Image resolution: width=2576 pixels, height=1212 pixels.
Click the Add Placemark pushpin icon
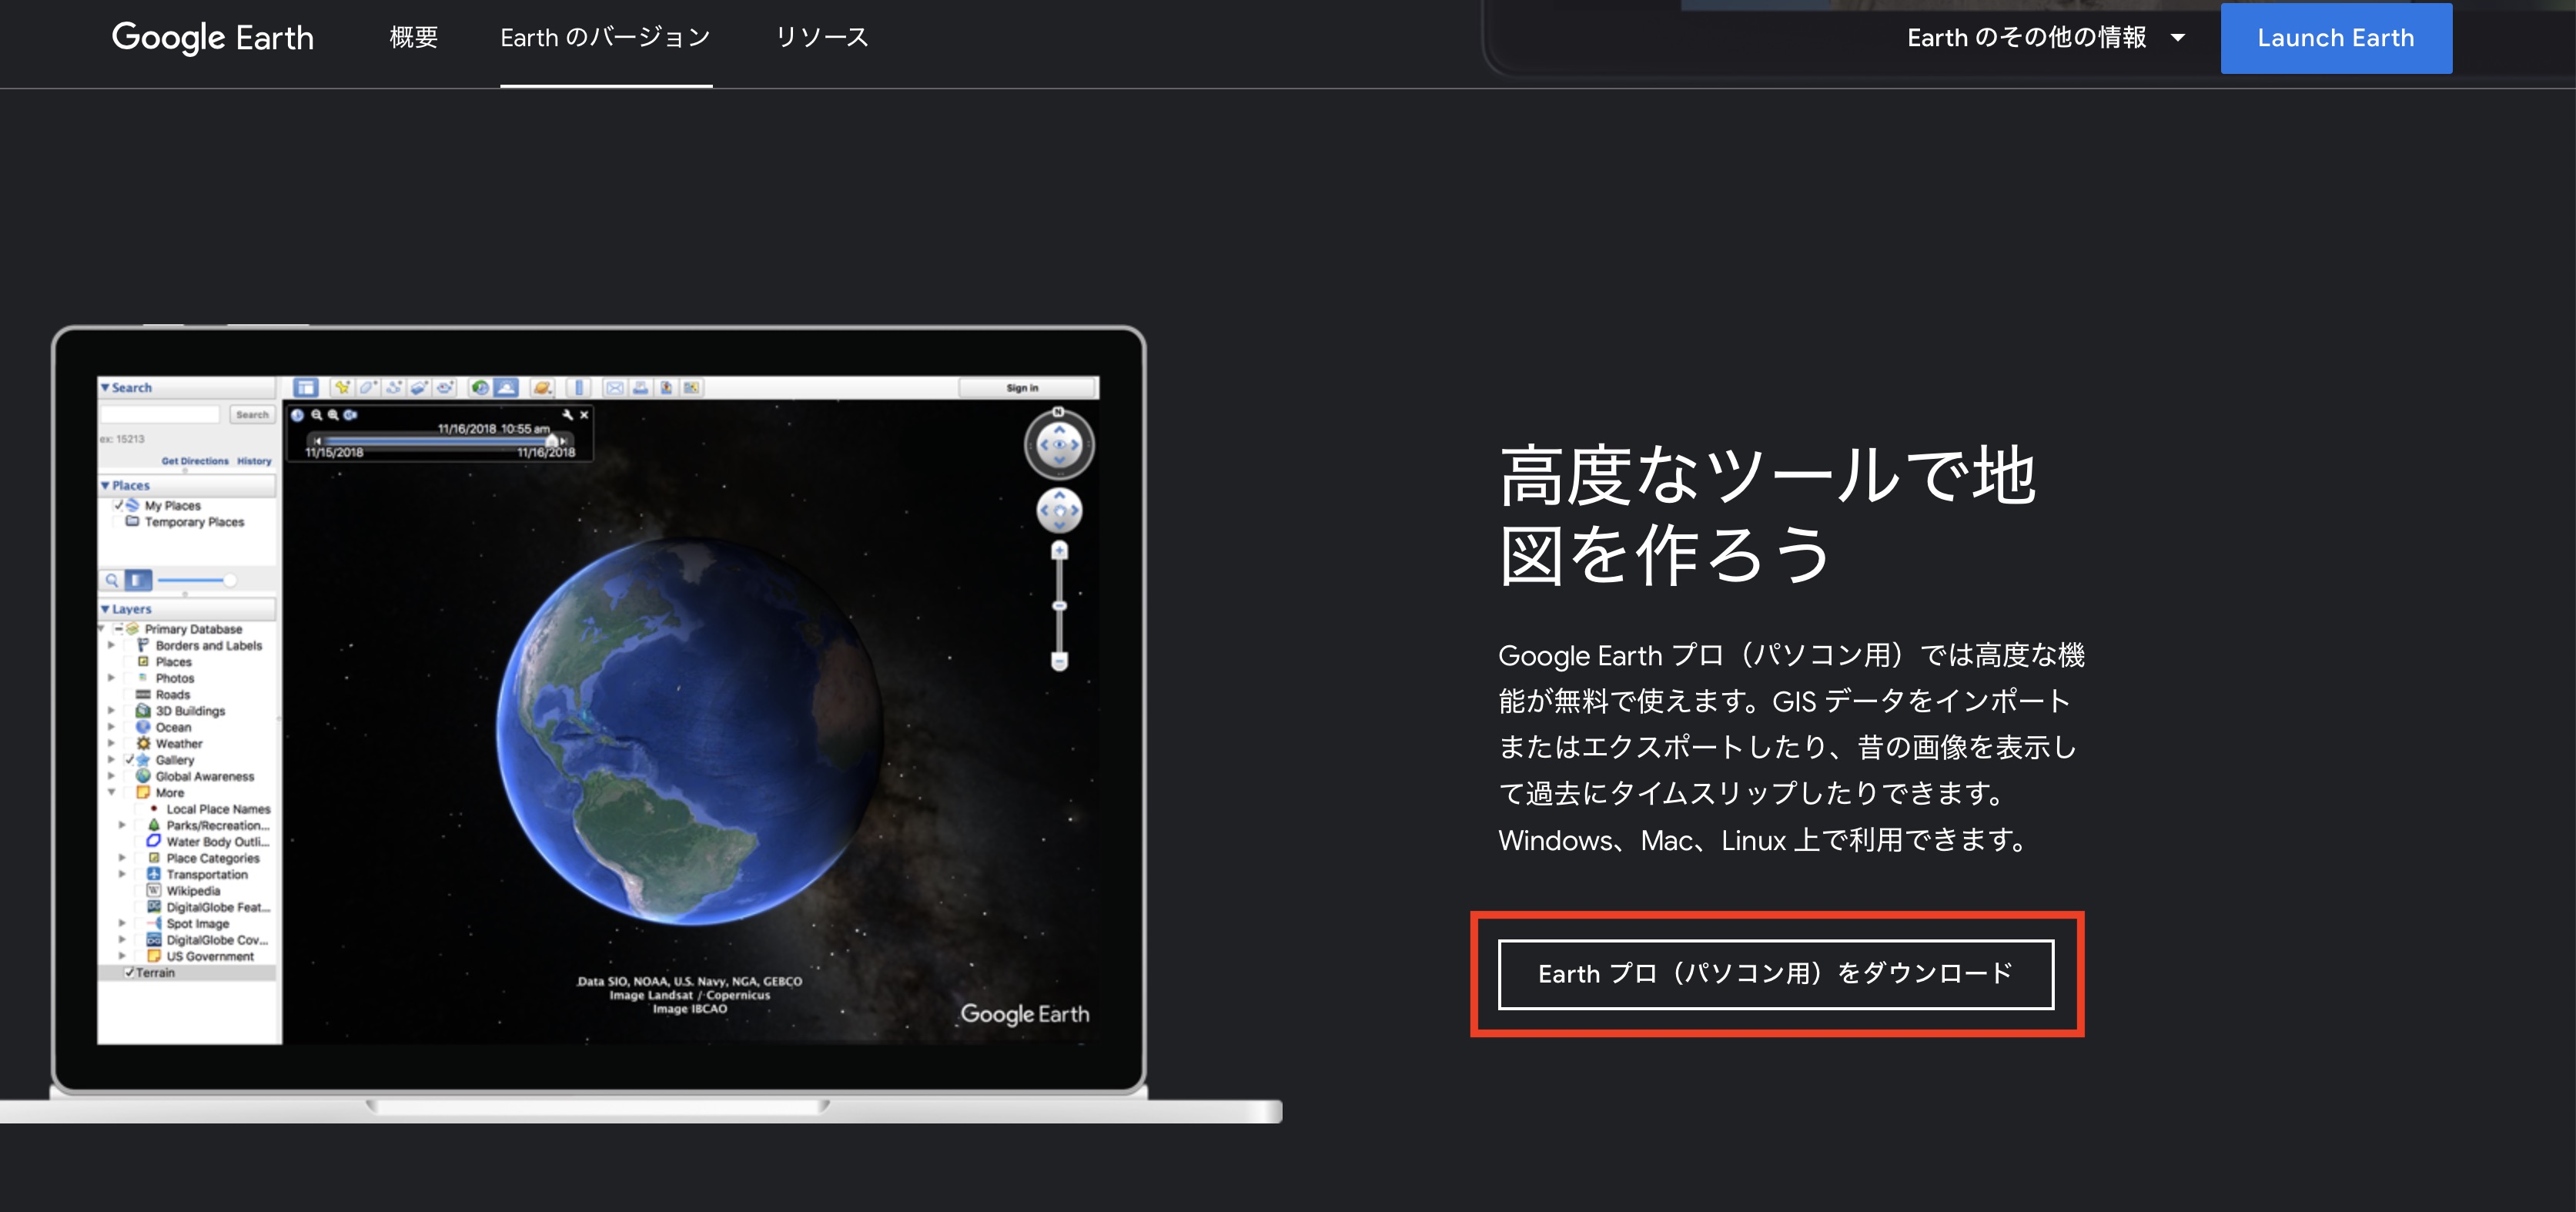tap(342, 387)
